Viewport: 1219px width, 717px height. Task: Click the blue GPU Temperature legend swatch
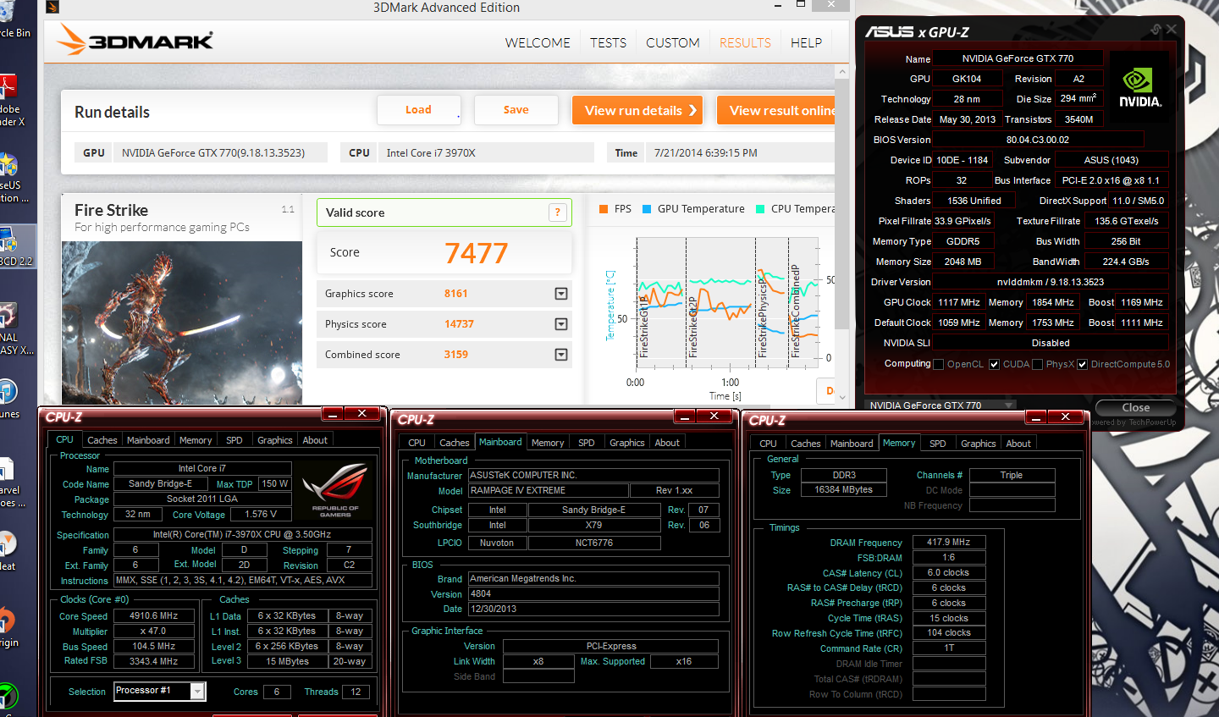[647, 209]
